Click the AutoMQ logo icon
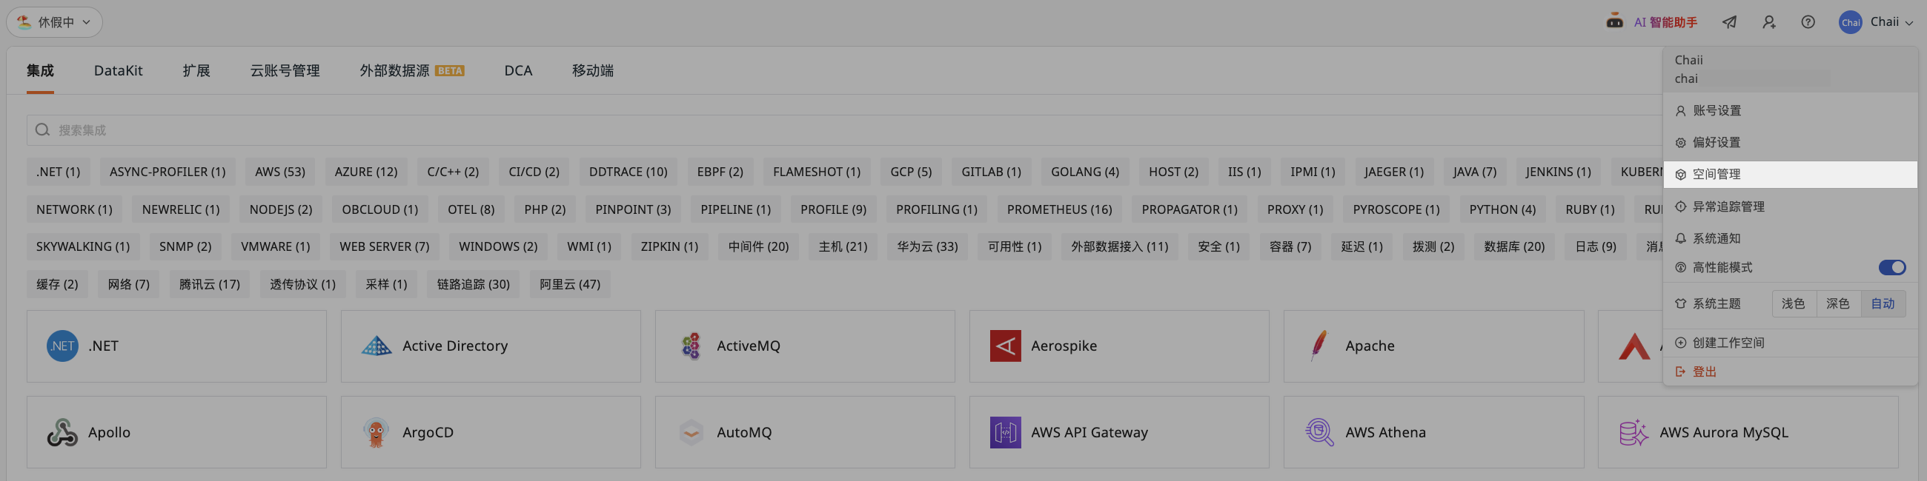The width and height of the screenshot is (1927, 481). 691,432
